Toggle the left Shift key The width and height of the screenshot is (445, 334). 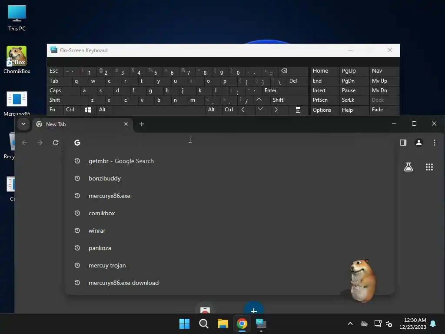pyautogui.click(x=67, y=100)
